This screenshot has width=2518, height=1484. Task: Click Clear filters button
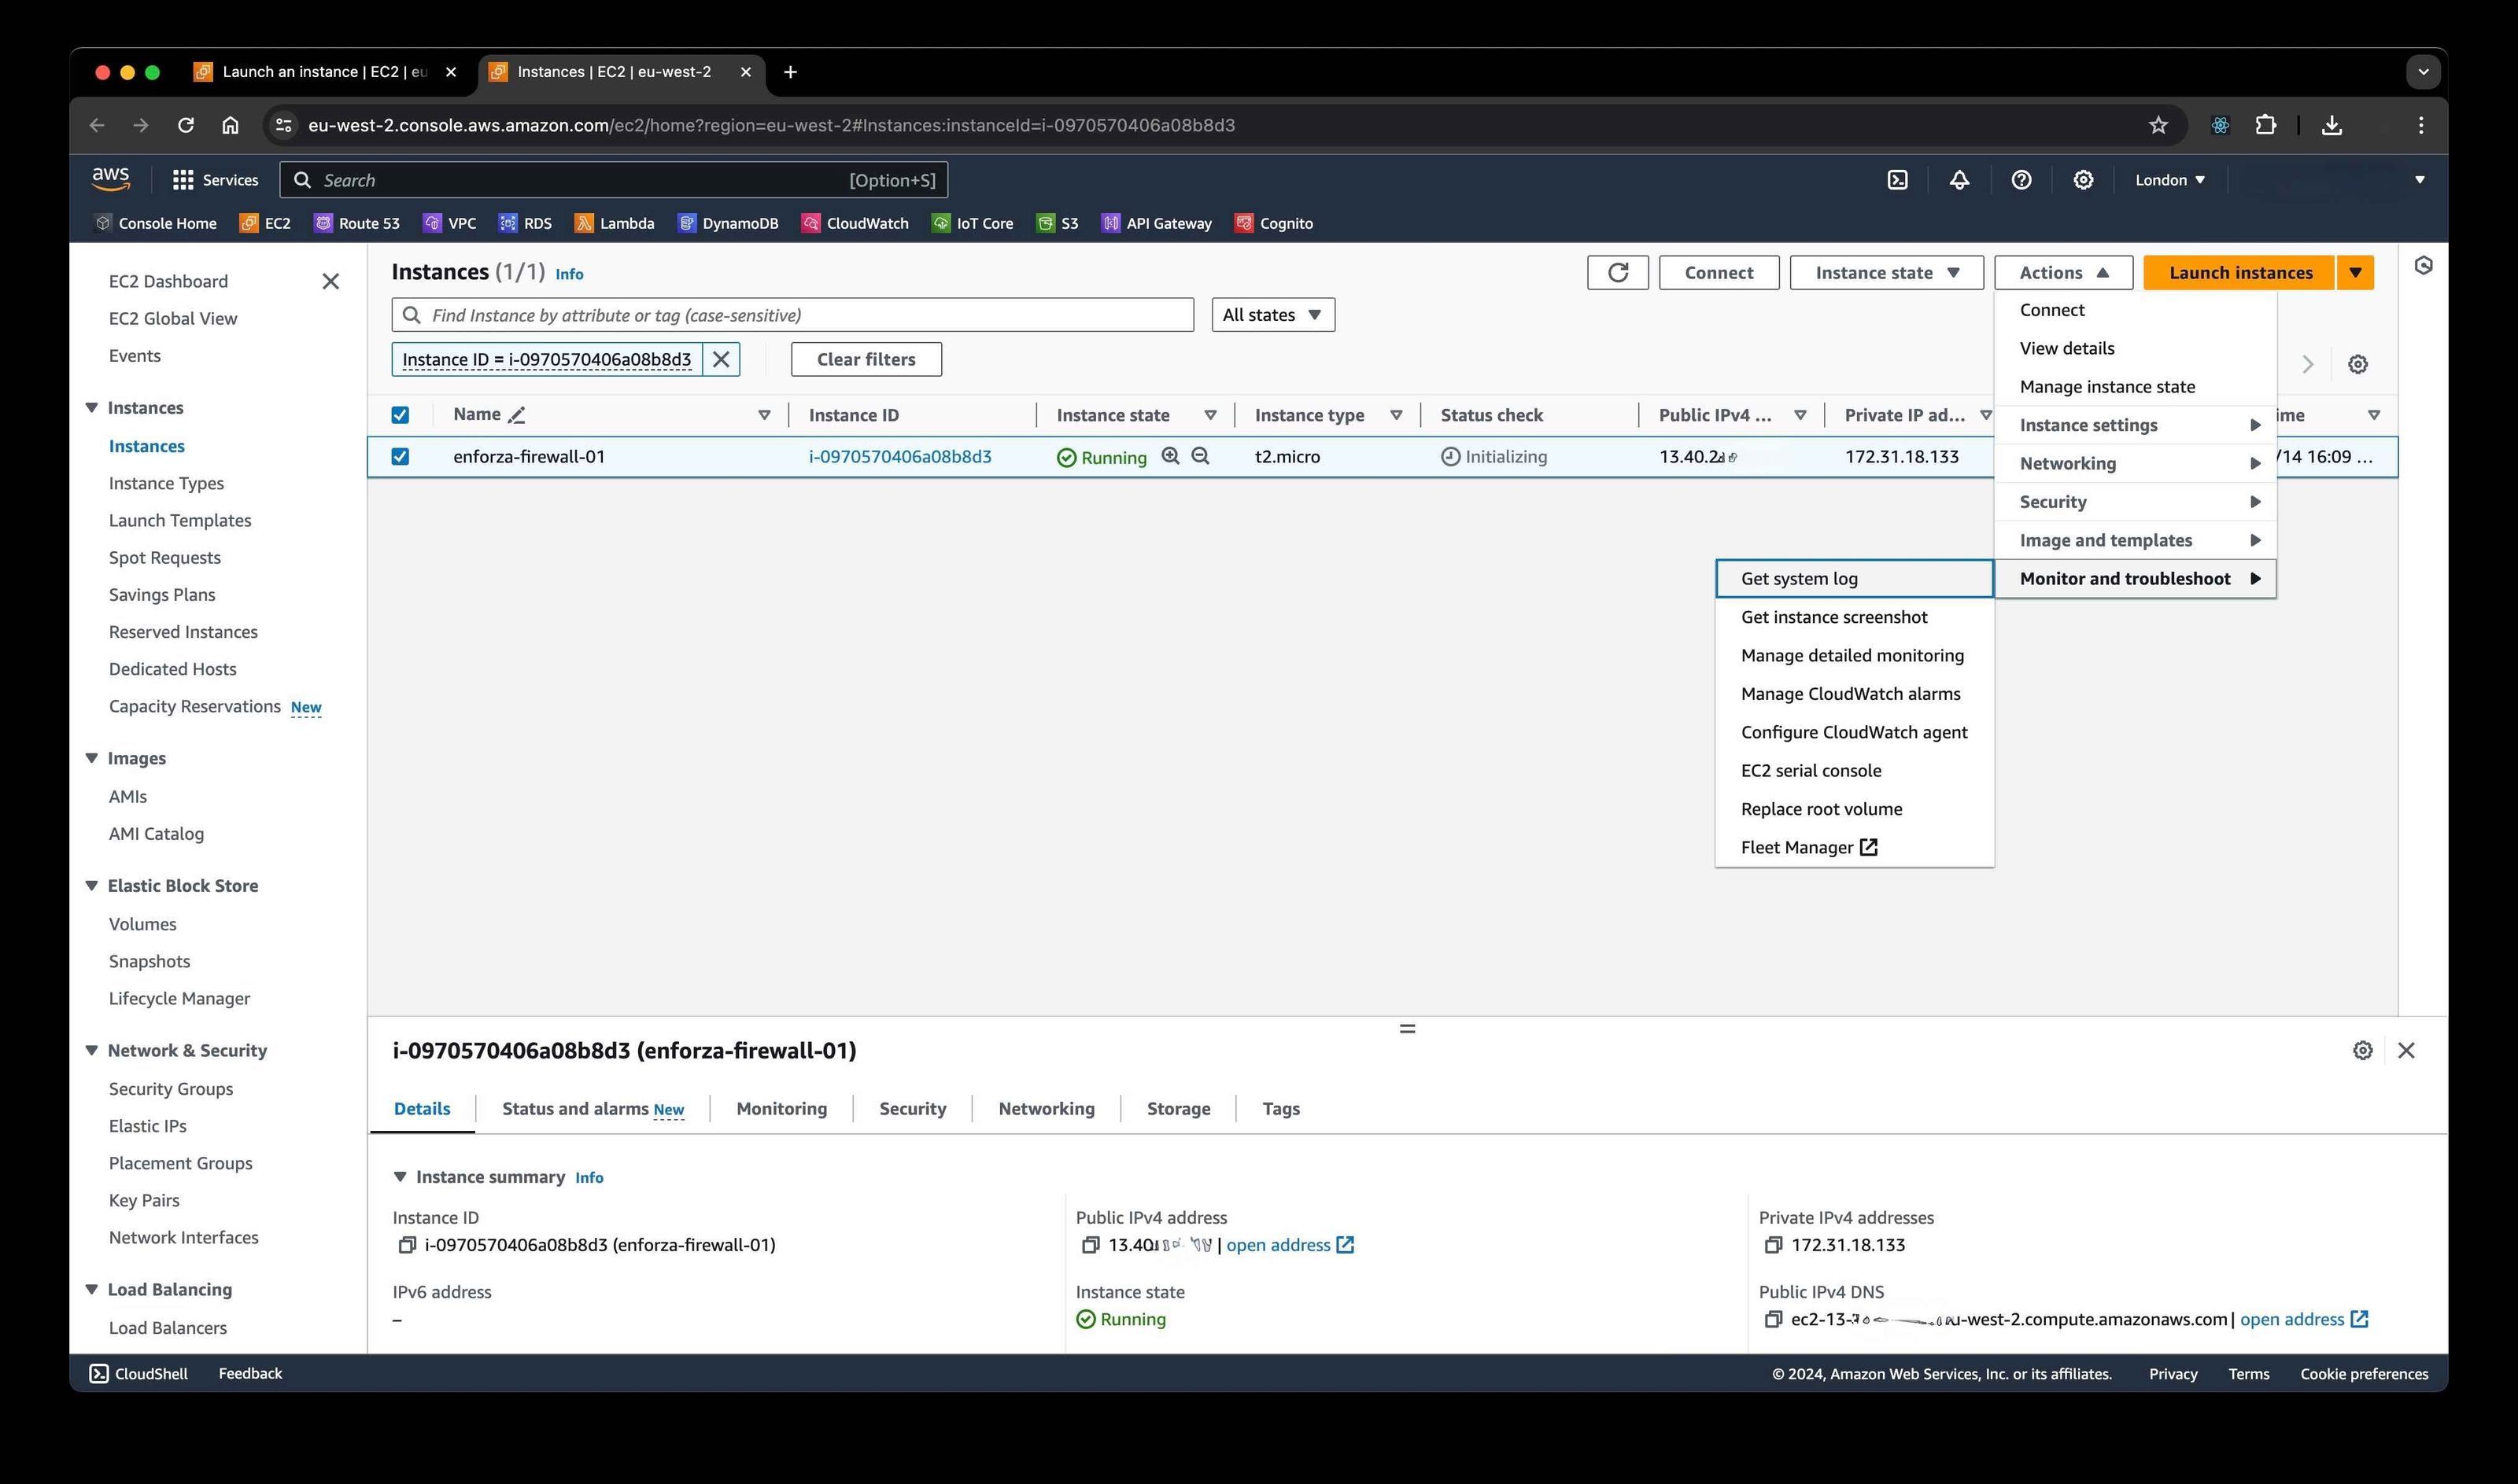866,360
